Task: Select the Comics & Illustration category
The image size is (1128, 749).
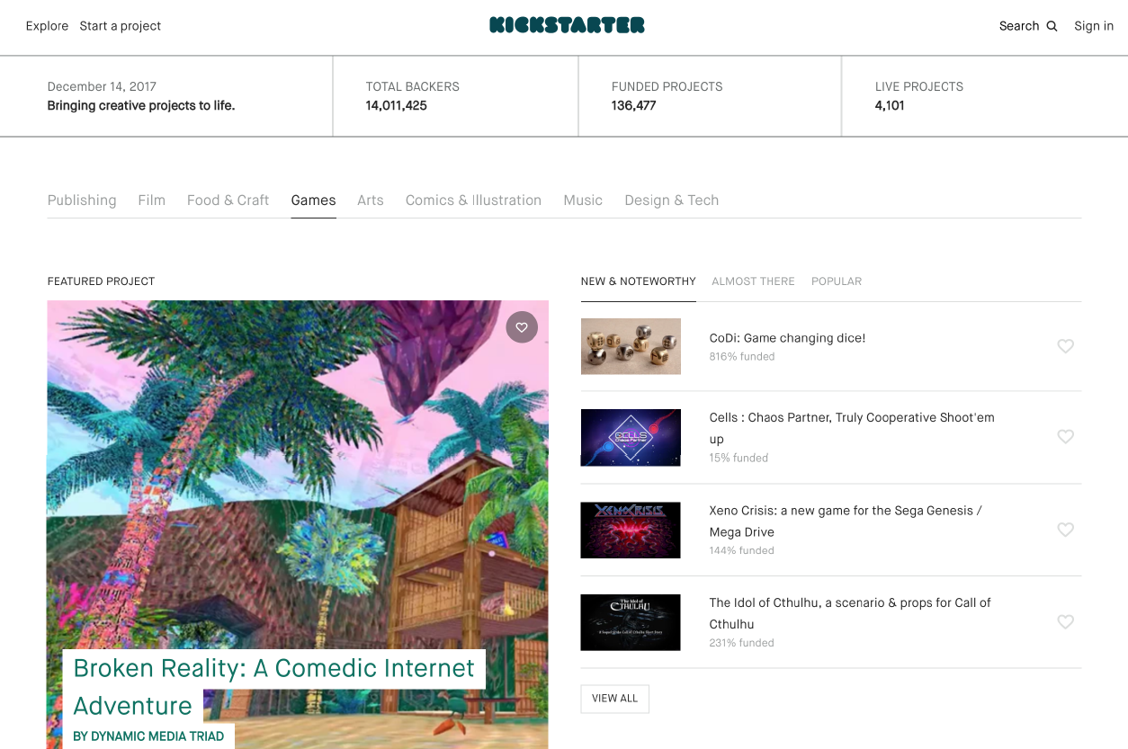Action: click(x=473, y=201)
